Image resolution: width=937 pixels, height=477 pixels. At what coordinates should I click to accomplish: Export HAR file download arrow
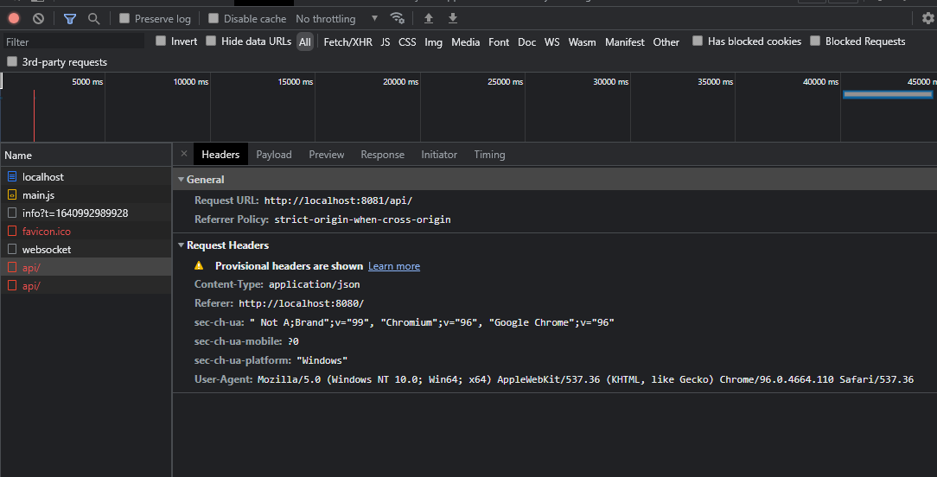pos(453,18)
